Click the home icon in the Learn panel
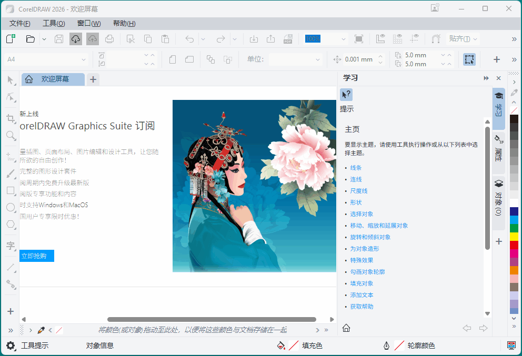 (346, 328)
